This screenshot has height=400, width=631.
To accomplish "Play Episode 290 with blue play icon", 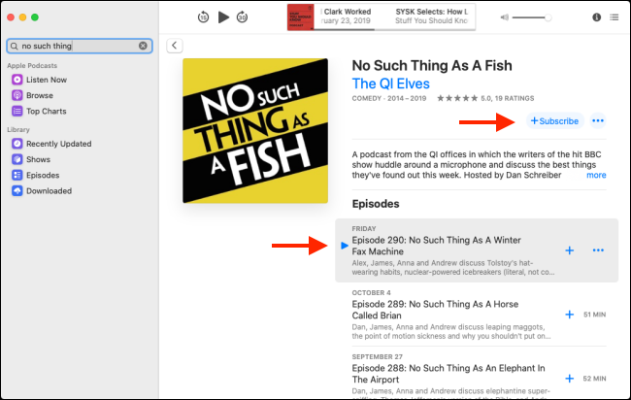I will pyautogui.click(x=344, y=246).
